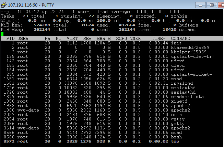Click the TIME+ column header
The image size is (224, 147).
[x=158, y=39]
